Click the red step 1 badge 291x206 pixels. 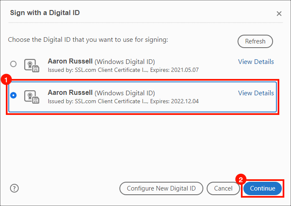[6, 80]
